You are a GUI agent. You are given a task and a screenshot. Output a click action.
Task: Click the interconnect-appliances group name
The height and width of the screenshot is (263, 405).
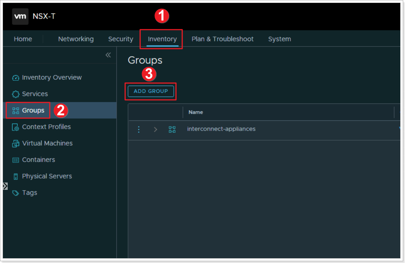click(x=221, y=129)
